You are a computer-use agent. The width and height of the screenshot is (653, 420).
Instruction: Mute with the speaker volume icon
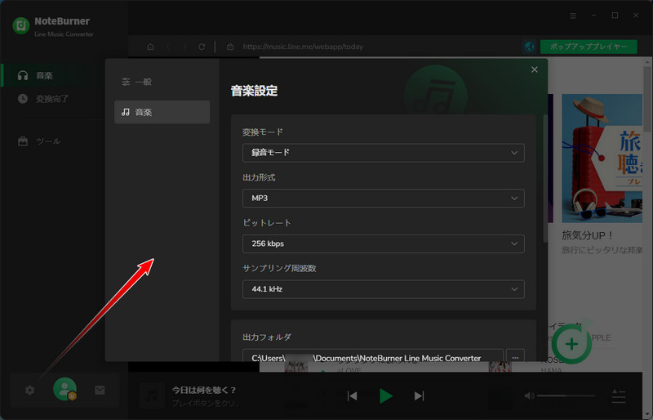[x=529, y=395]
